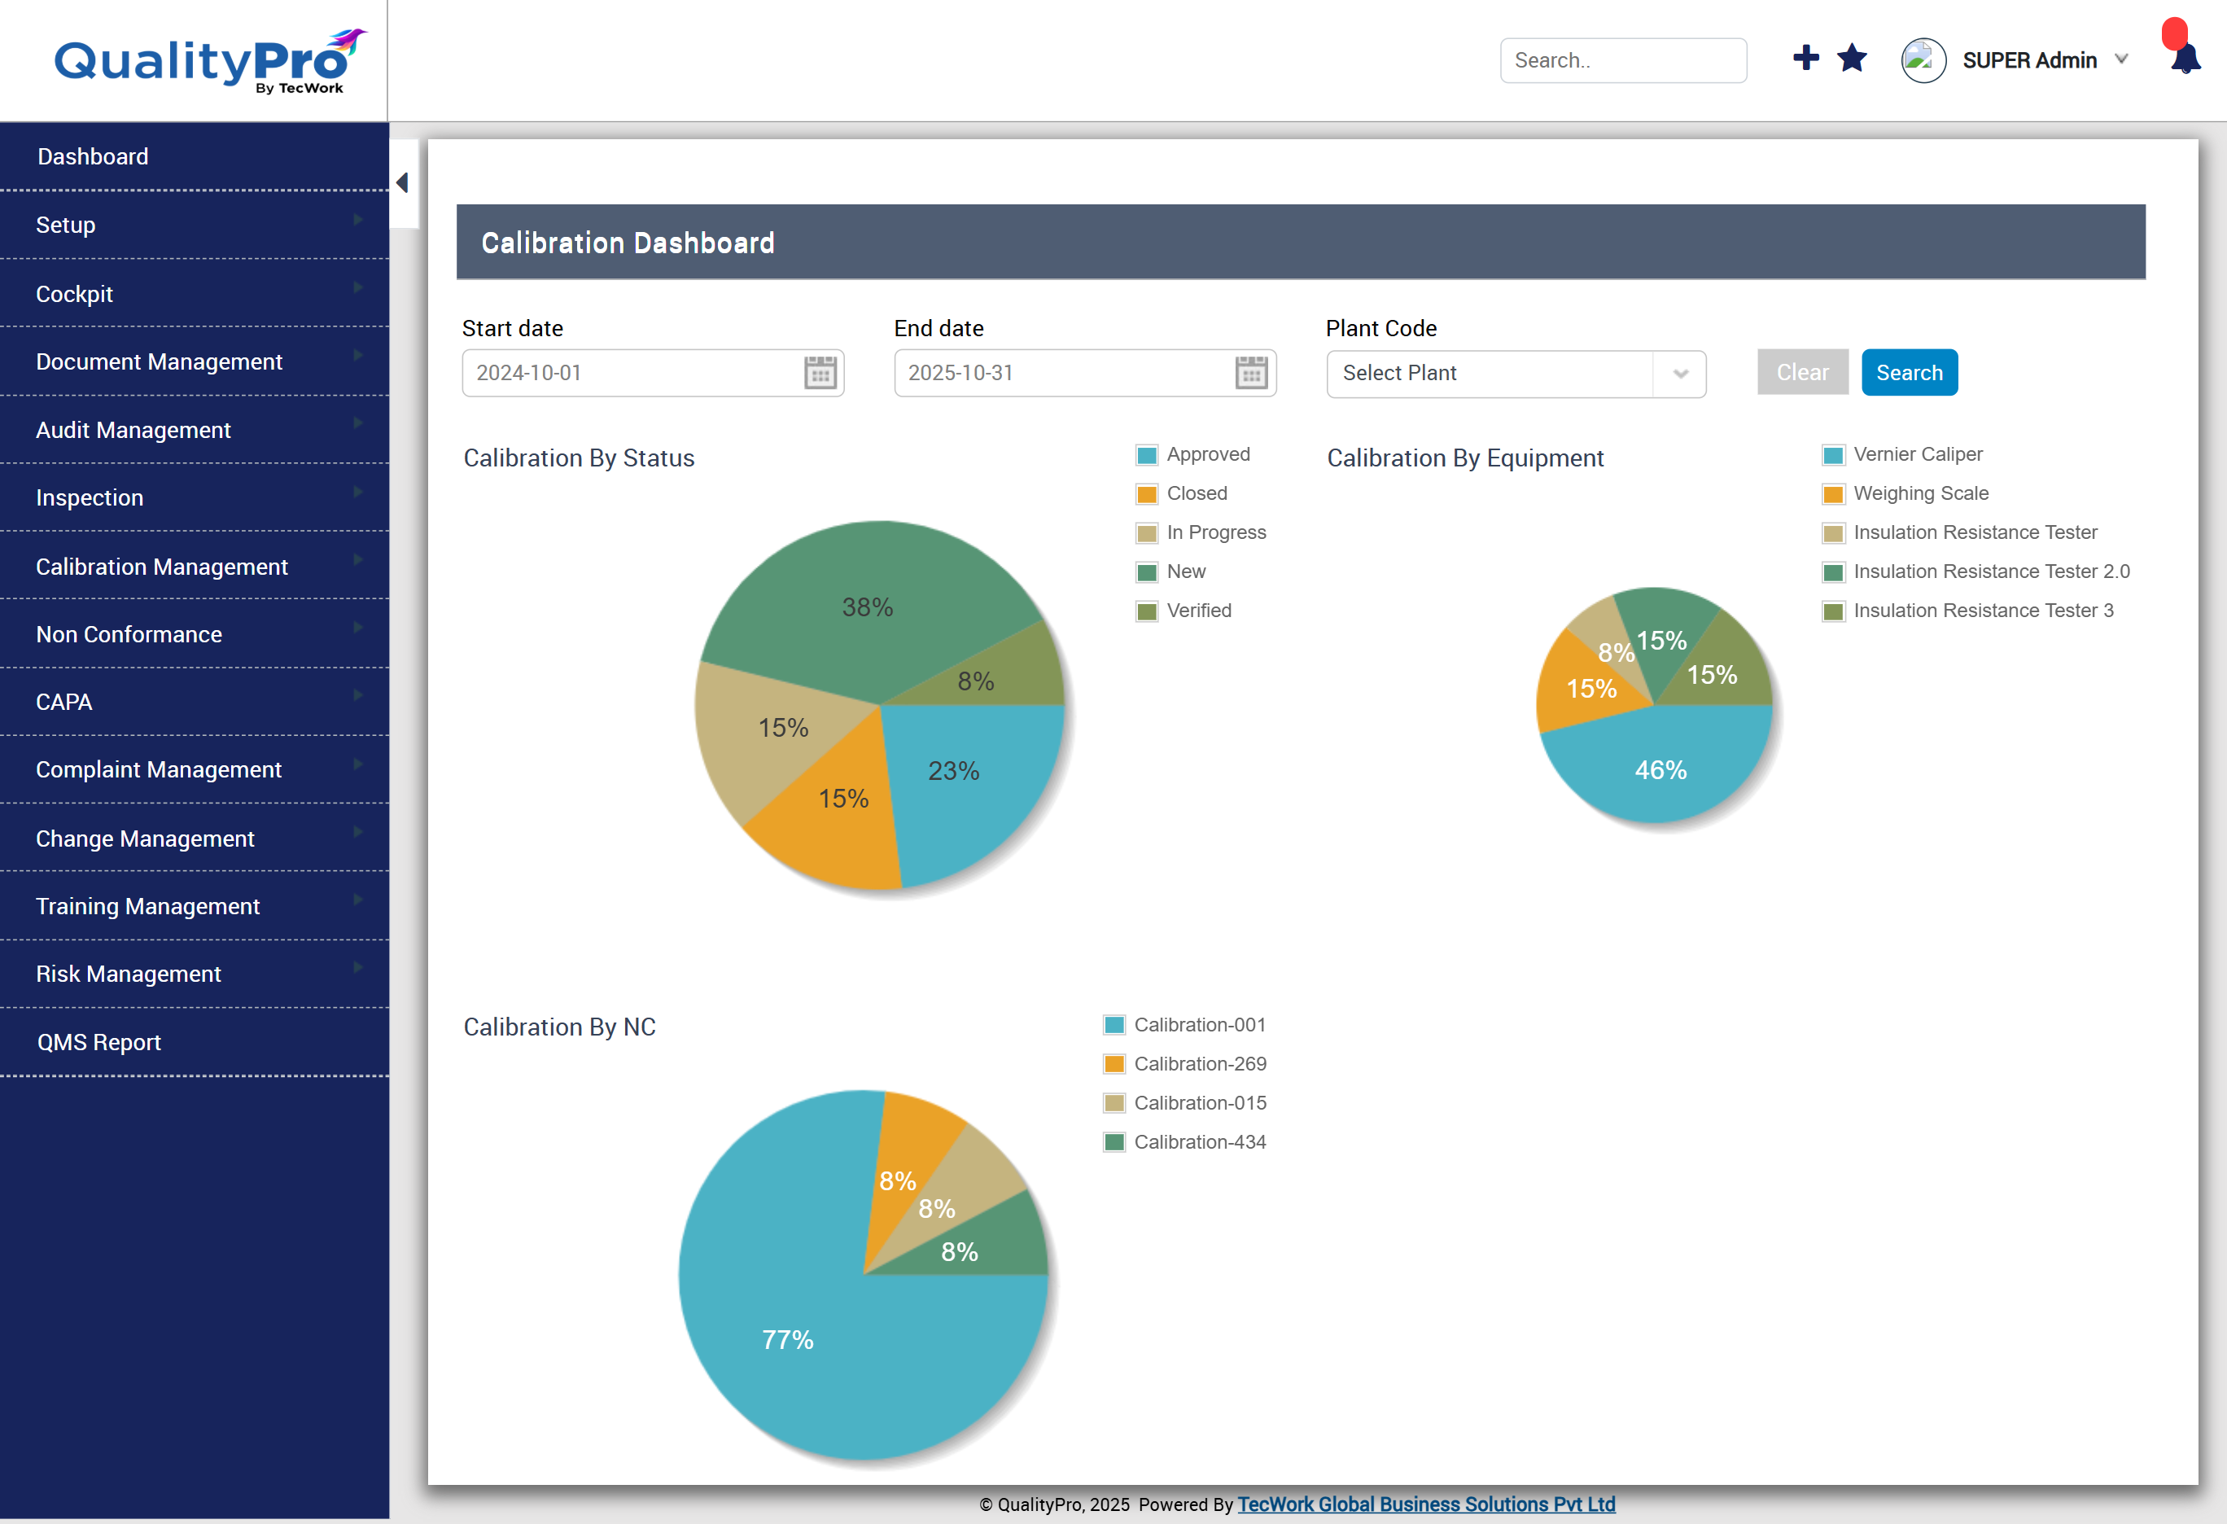Click the plus add icon in header
This screenshot has width=2227, height=1524.
(1805, 59)
